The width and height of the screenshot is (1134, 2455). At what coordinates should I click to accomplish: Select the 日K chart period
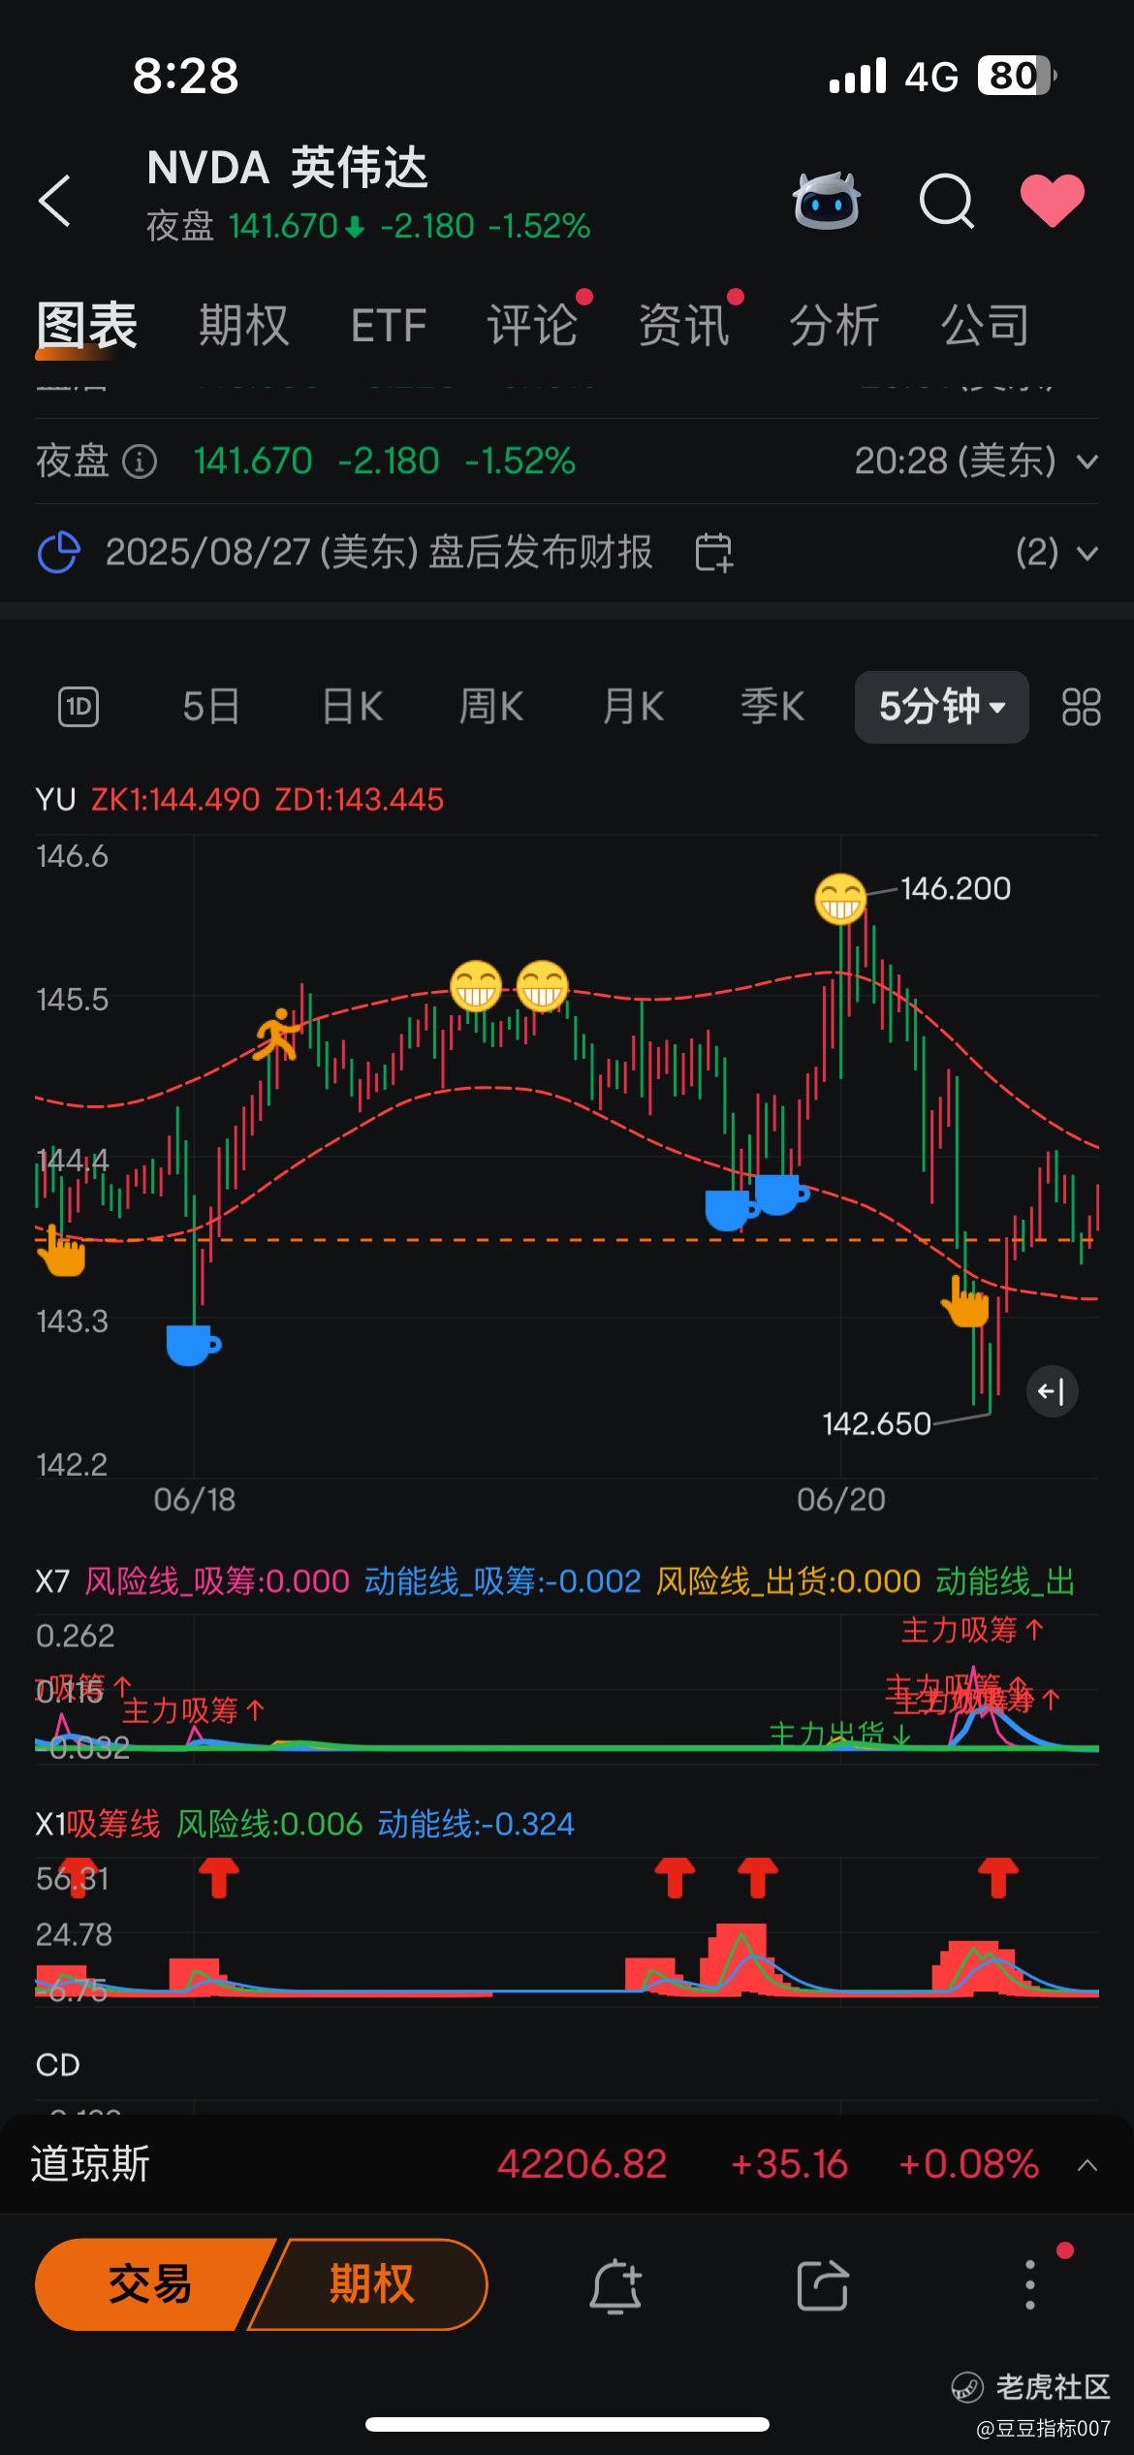pos(352,707)
